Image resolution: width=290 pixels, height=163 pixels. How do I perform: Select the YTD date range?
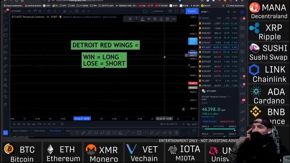(39, 124)
